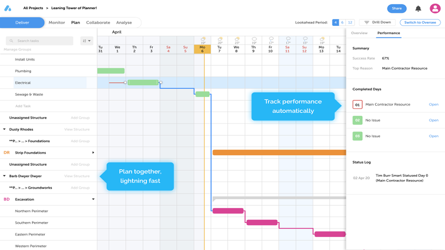The height and width of the screenshot is (250, 445).
Task: Click Switch to Oversee button
Action: pos(420,22)
